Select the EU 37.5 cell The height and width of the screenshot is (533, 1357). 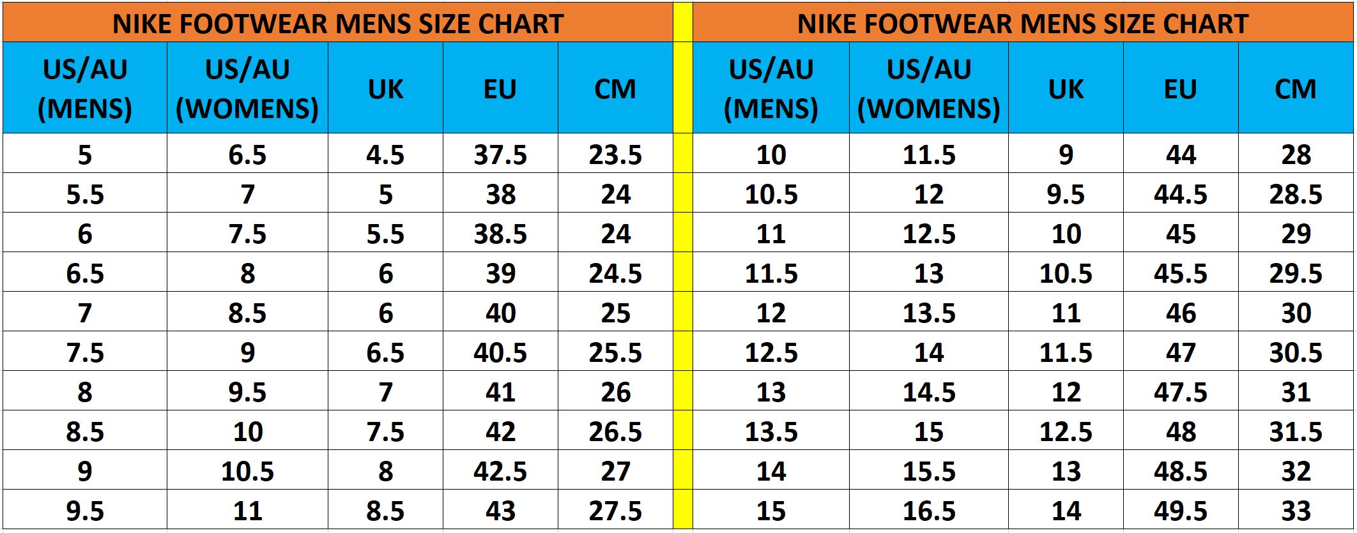point(500,154)
